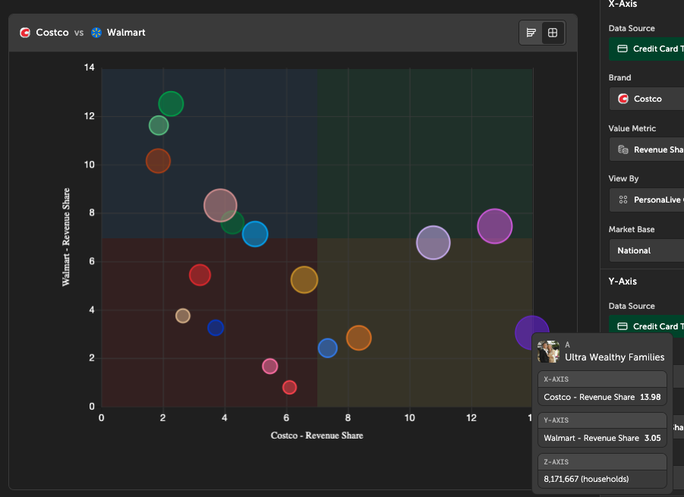Select the small tan bubble near Walmart 4

point(183,316)
